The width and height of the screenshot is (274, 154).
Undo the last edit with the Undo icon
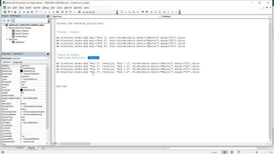pyautogui.click(x=37, y=12)
